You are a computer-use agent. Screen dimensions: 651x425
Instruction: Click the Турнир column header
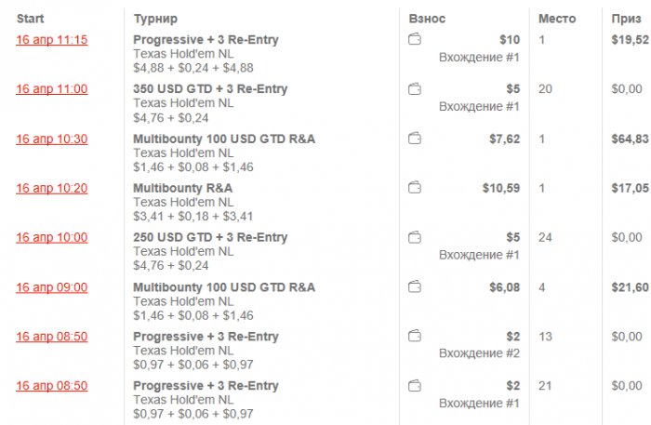click(x=155, y=19)
